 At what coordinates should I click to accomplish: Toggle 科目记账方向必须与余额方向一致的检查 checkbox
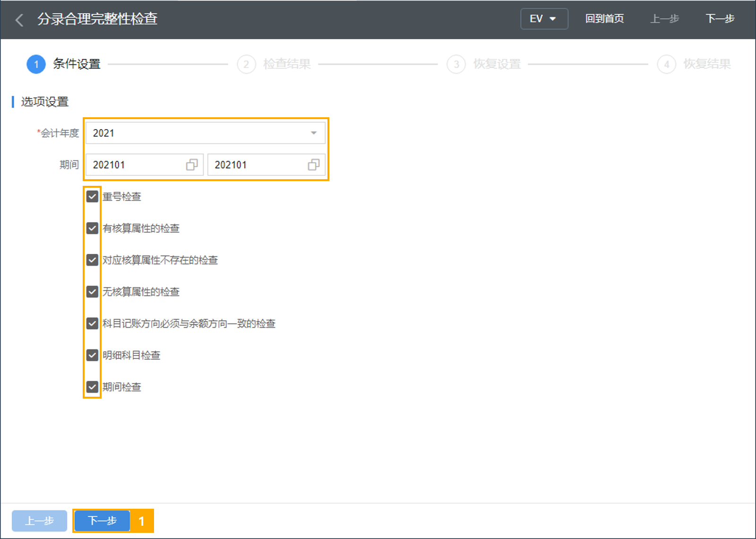(92, 323)
